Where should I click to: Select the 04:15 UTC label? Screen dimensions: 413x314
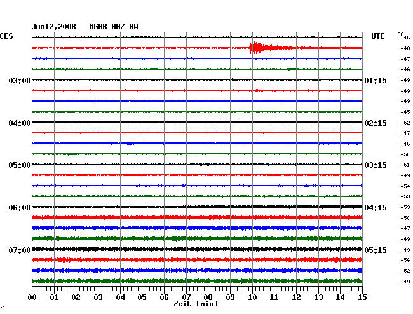376,208
